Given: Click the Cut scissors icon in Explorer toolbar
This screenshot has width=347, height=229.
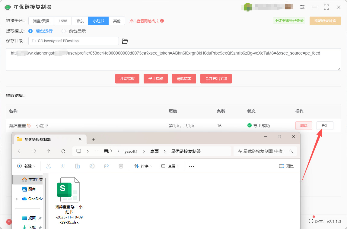Looking at the screenshot, I should [x=49, y=166].
